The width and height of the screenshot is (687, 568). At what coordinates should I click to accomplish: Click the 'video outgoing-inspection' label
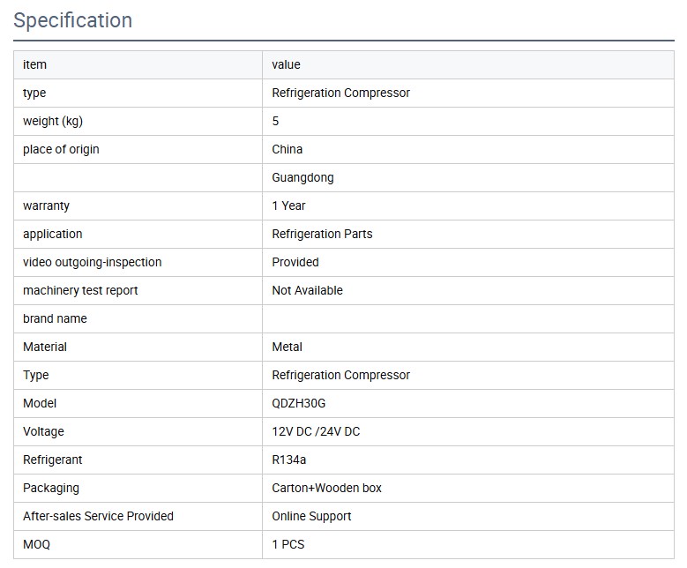point(92,262)
